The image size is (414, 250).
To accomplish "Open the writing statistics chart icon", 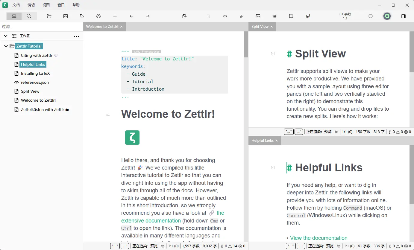I will pos(66,16).
